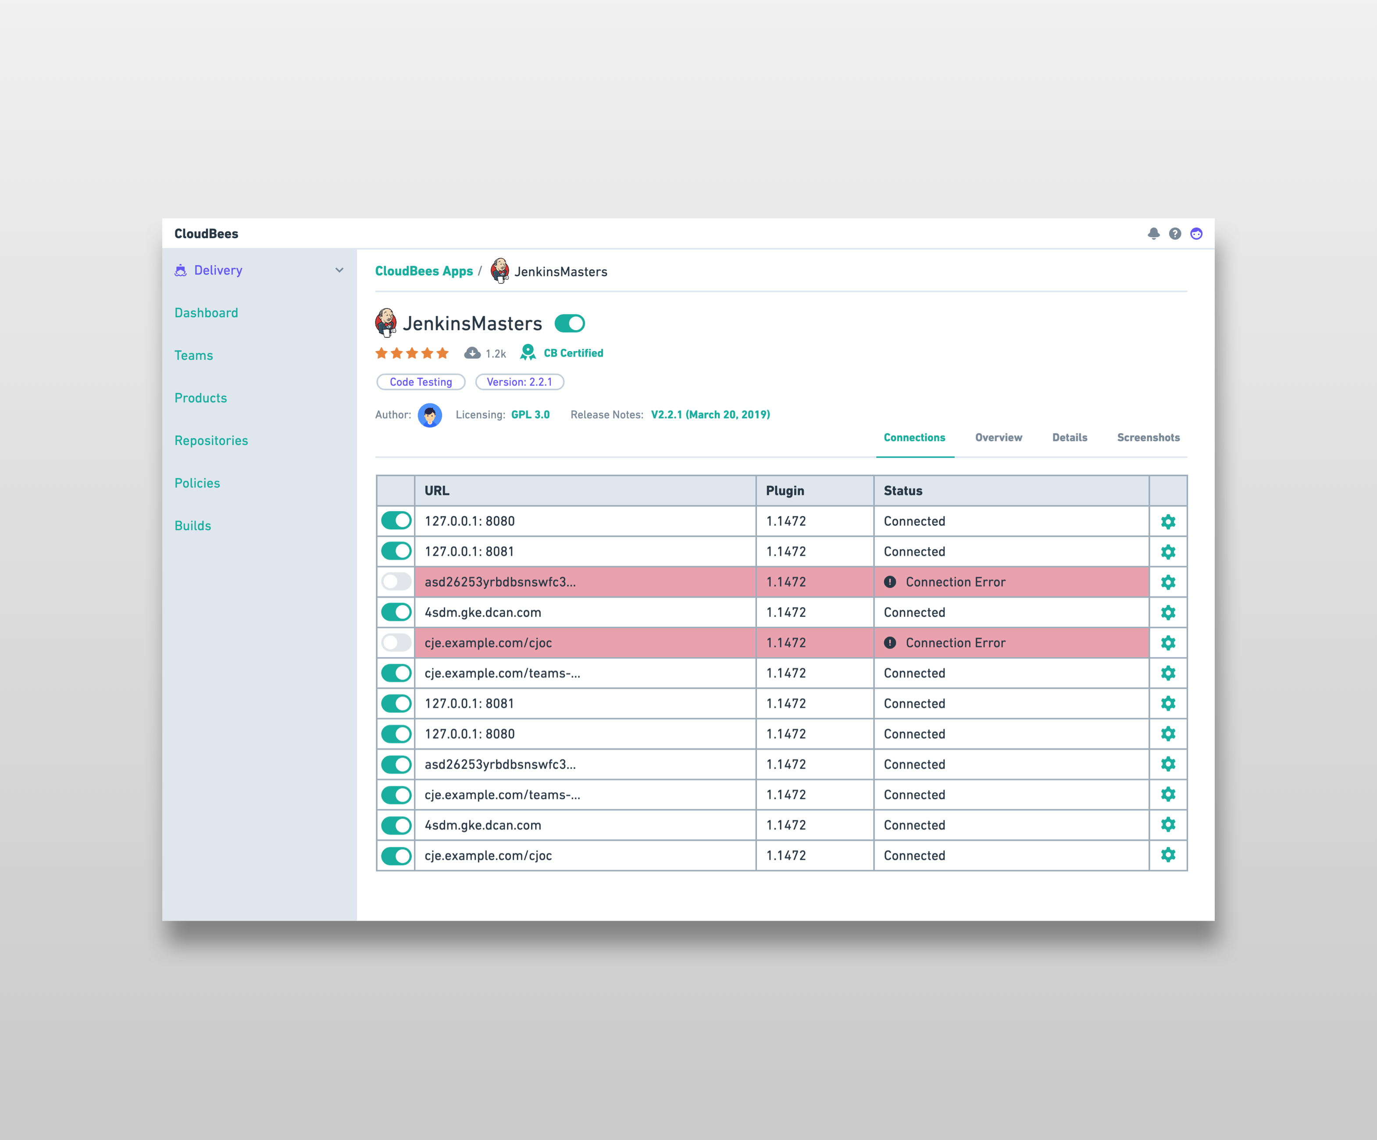This screenshot has width=1377, height=1140.
Task: Click the large Jenkins logo beside the title
Action: (x=386, y=323)
